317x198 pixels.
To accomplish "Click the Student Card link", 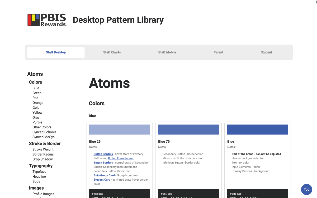I will (x=102, y=180).
